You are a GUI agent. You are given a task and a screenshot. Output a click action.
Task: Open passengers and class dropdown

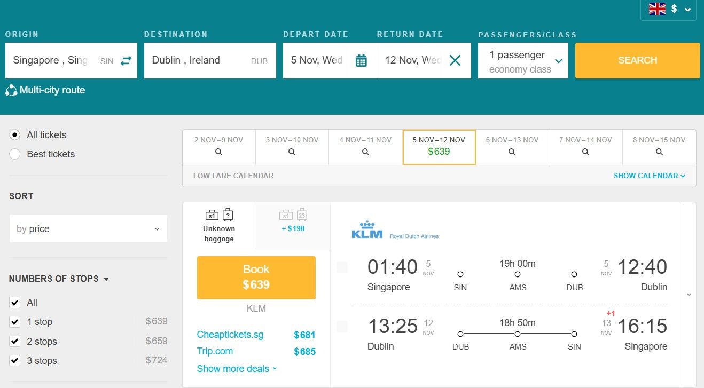click(x=523, y=61)
